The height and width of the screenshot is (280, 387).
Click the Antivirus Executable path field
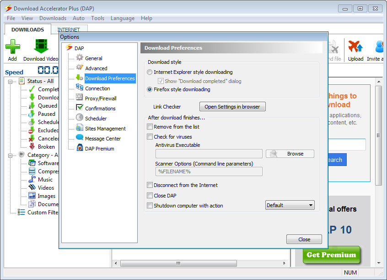(x=209, y=154)
